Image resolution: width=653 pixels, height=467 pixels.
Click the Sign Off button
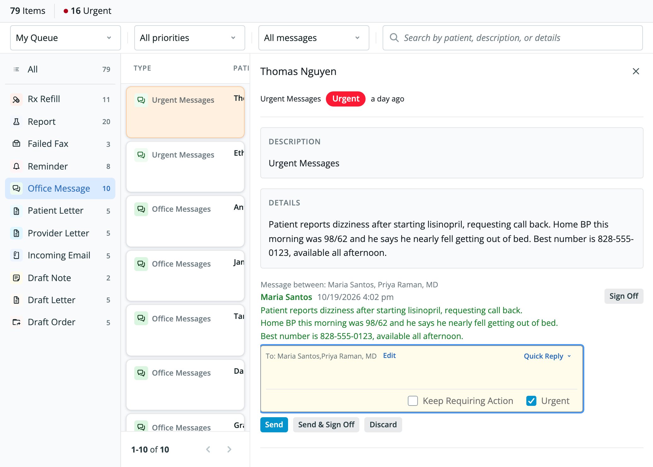[x=624, y=296]
